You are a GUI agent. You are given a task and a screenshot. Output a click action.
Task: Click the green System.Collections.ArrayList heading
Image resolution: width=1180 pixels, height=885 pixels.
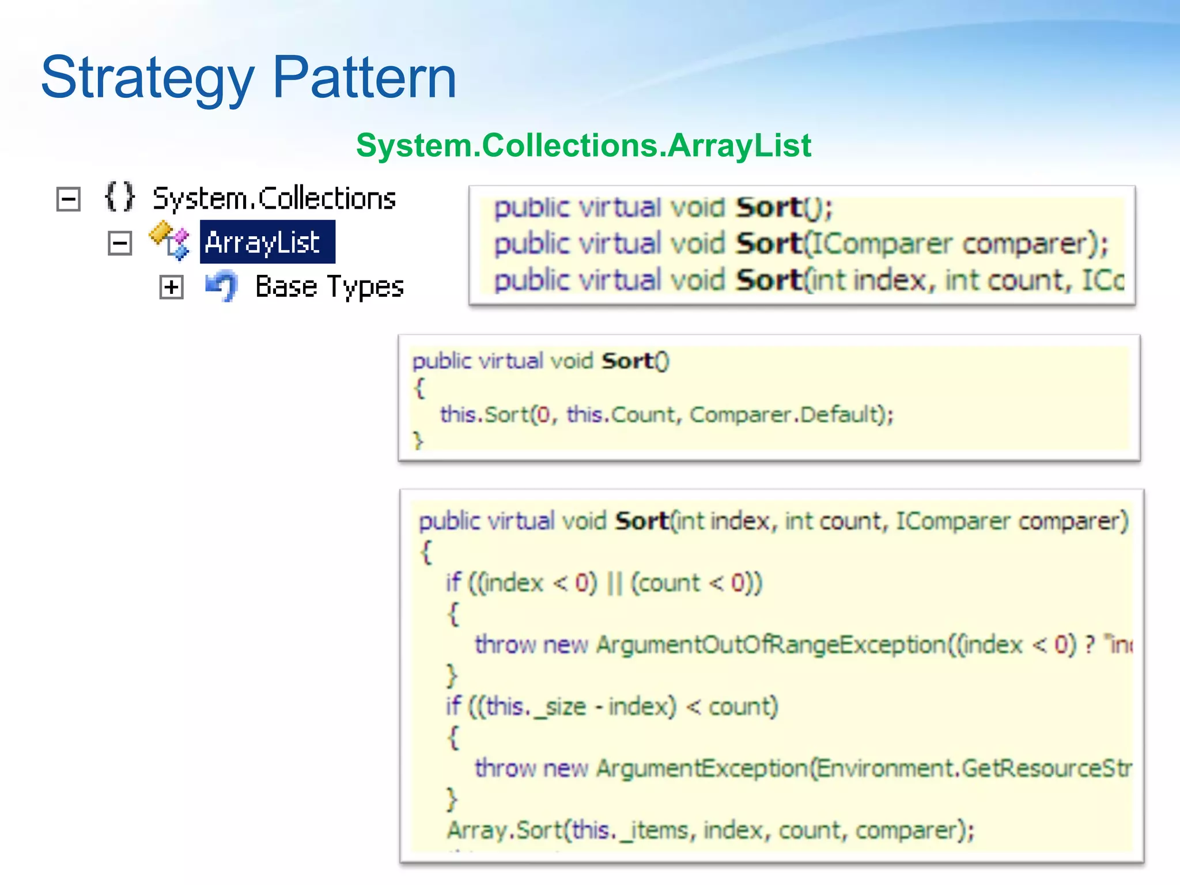pos(584,145)
